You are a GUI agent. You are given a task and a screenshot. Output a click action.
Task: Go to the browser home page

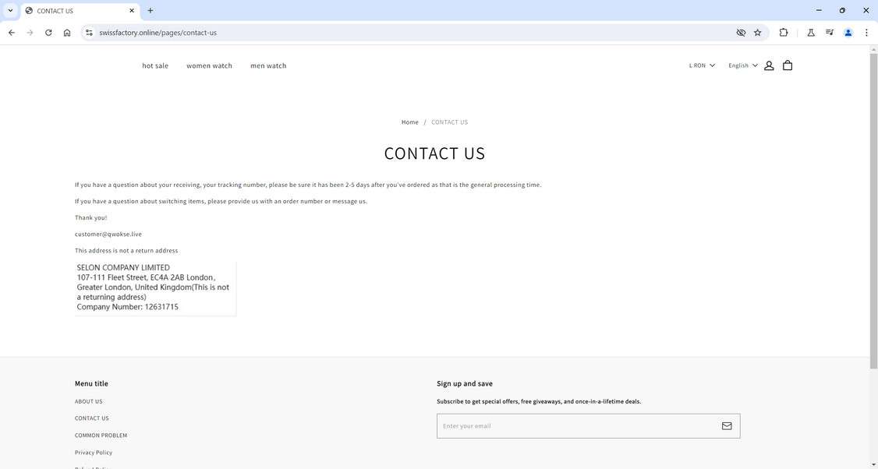(x=67, y=33)
